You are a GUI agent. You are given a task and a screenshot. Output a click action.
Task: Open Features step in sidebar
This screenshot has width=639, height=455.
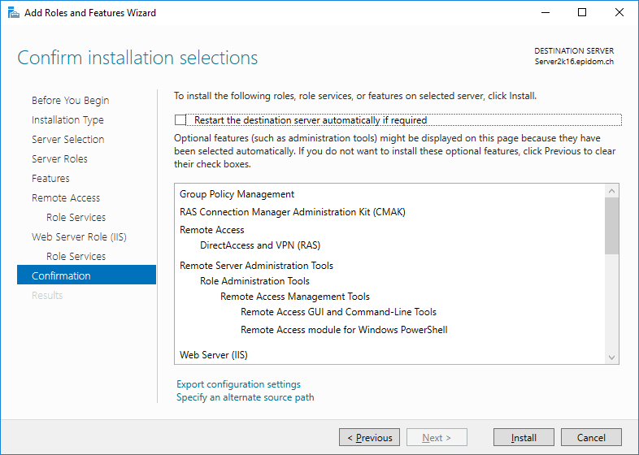tap(50, 179)
